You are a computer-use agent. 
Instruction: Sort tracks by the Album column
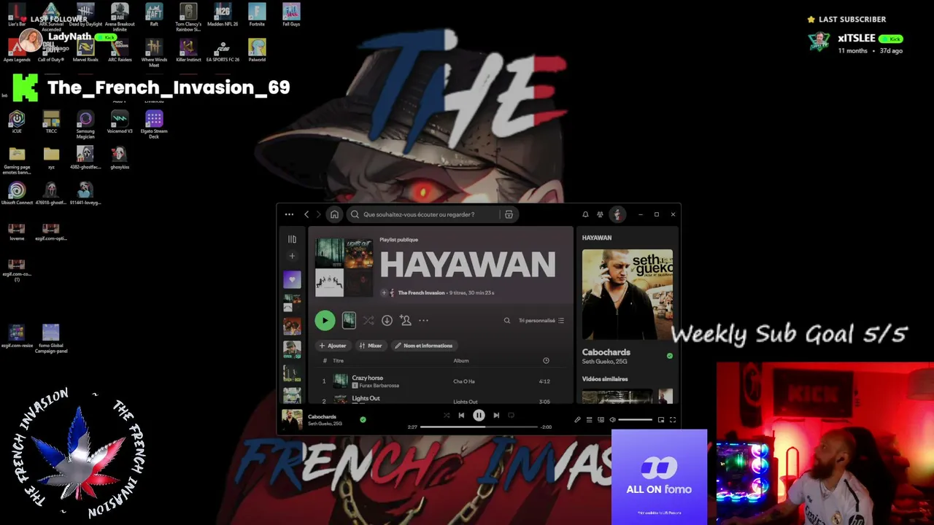[x=461, y=361]
